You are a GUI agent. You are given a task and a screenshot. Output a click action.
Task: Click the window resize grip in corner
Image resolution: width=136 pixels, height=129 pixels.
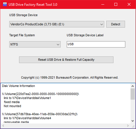coord(133,126)
